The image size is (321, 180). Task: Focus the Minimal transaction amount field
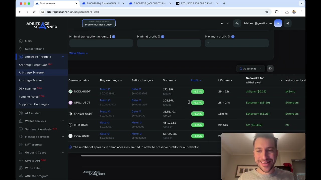click(x=101, y=43)
